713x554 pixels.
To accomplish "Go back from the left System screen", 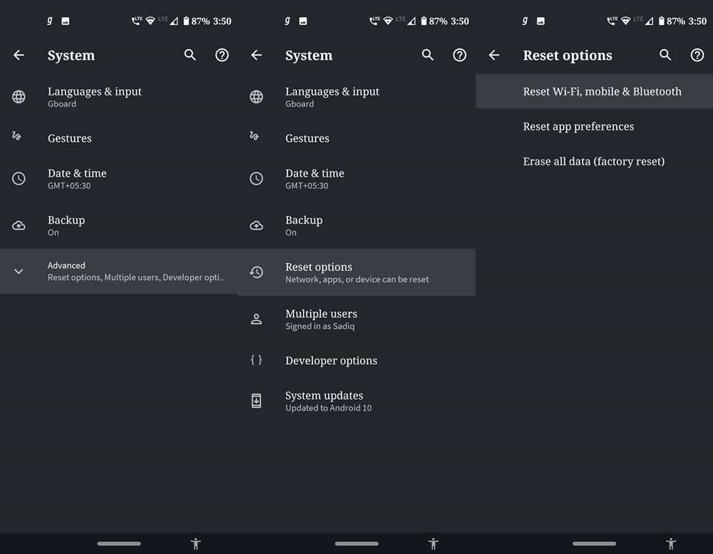I will 19,55.
